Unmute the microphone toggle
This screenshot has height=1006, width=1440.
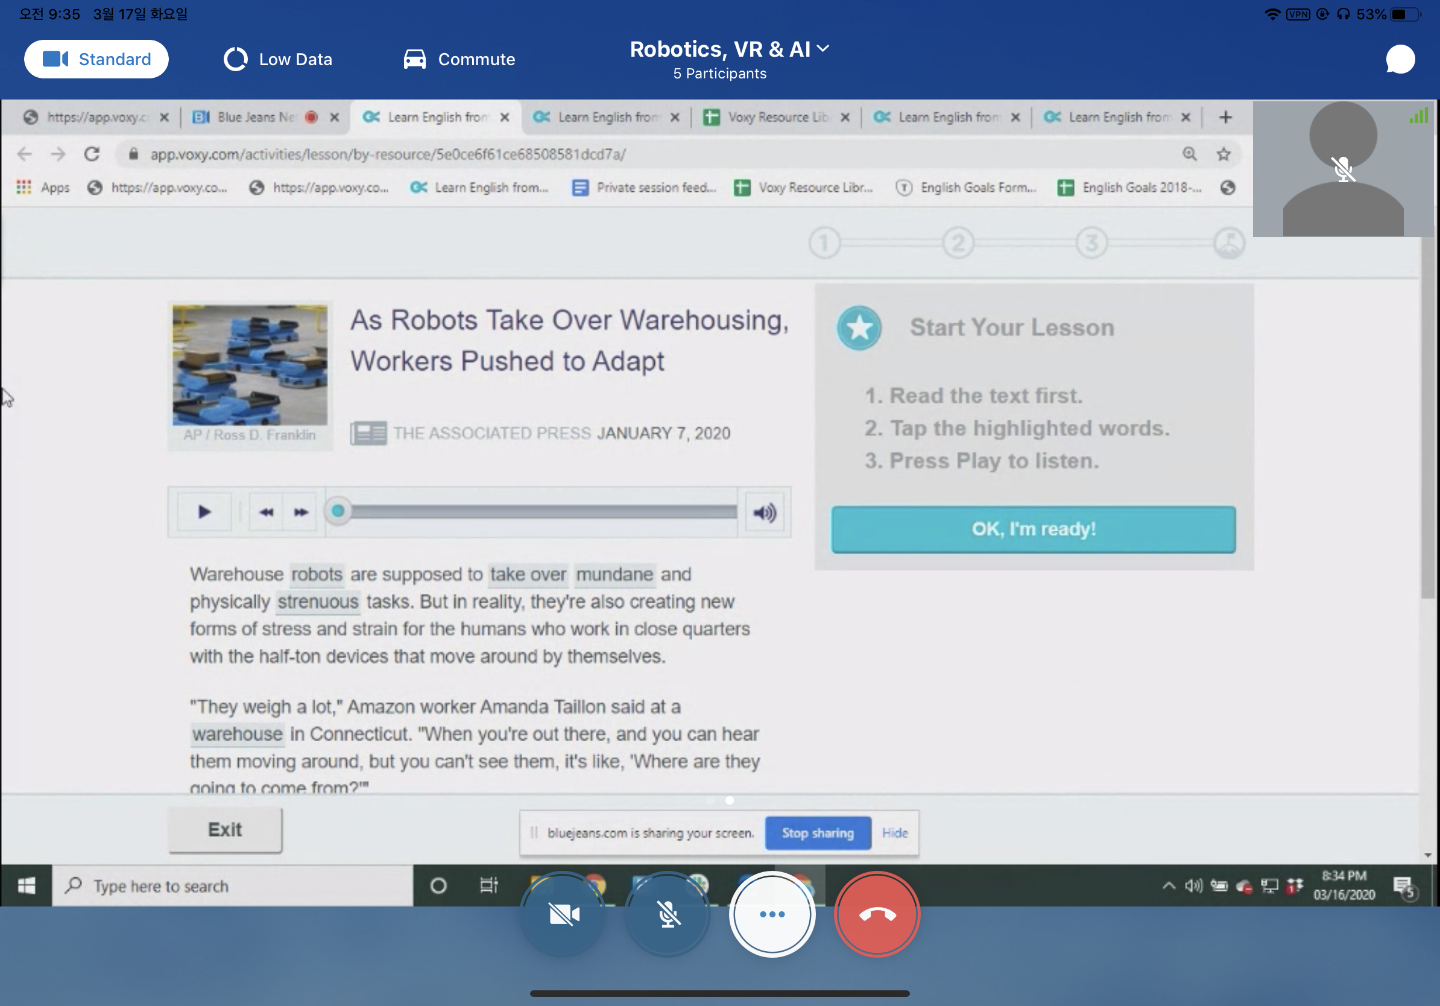[668, 914]
